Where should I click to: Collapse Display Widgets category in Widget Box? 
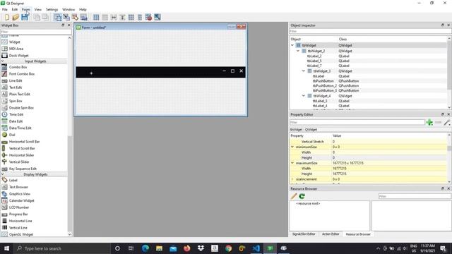(3, 174)
